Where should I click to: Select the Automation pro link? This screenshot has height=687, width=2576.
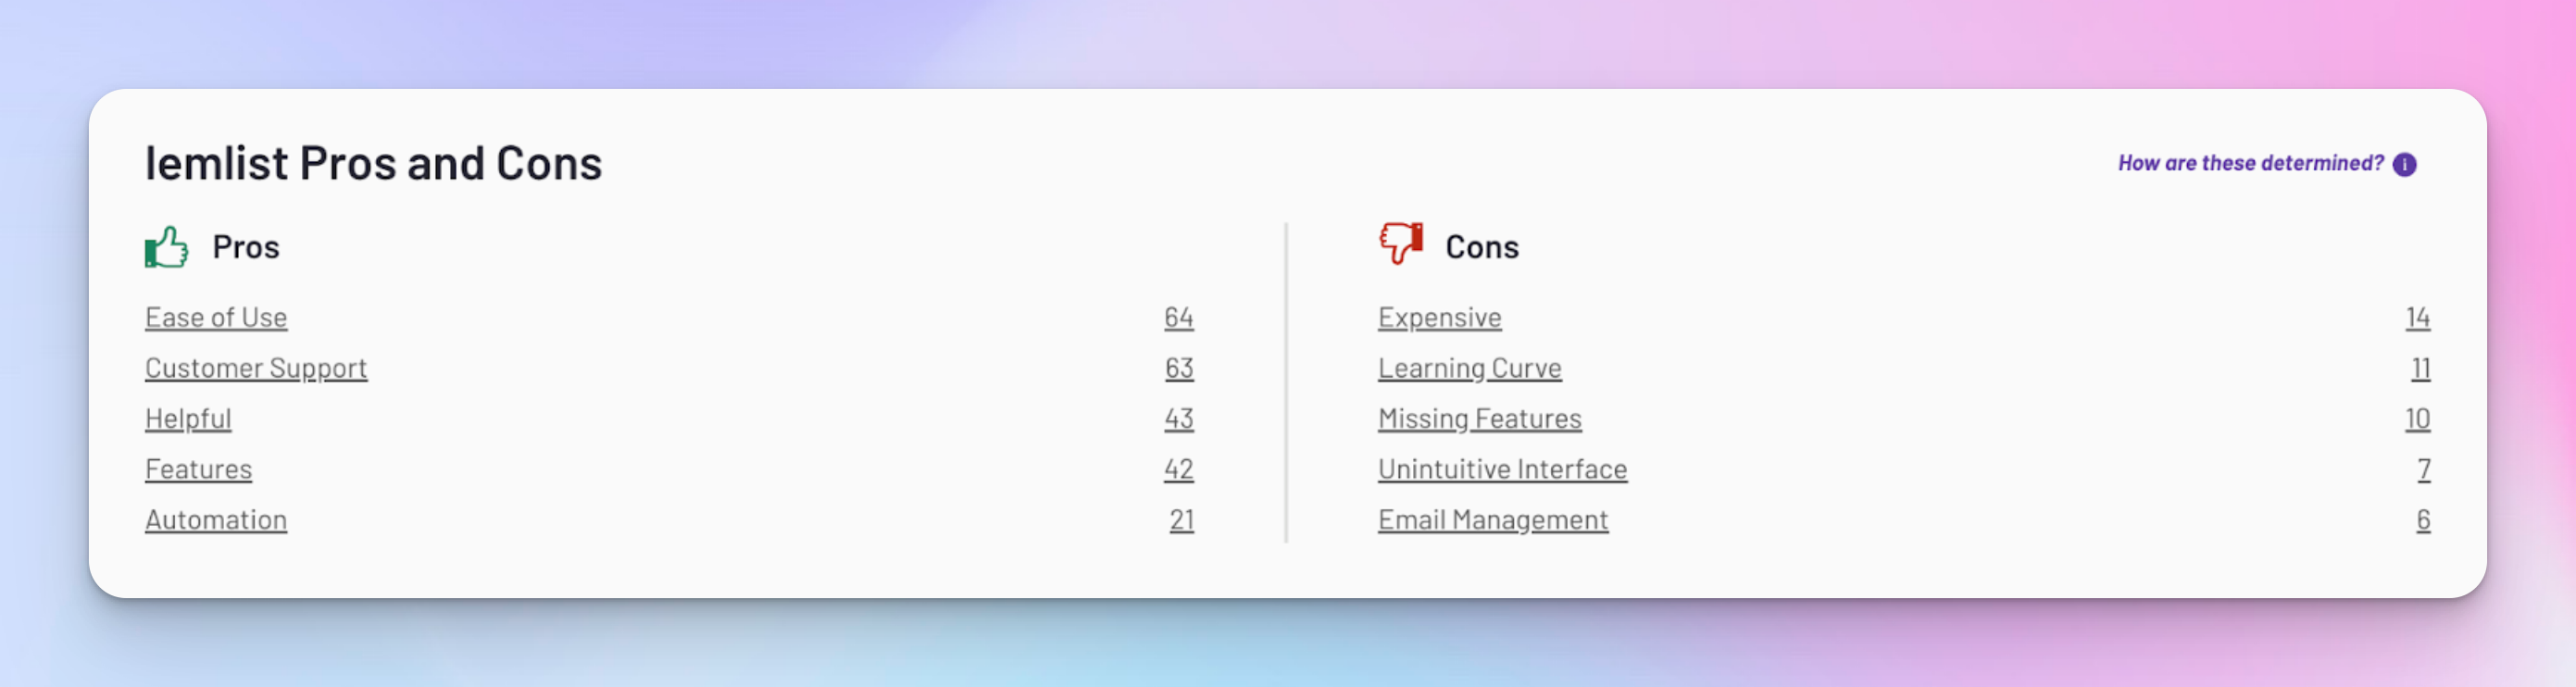point(216,520)
